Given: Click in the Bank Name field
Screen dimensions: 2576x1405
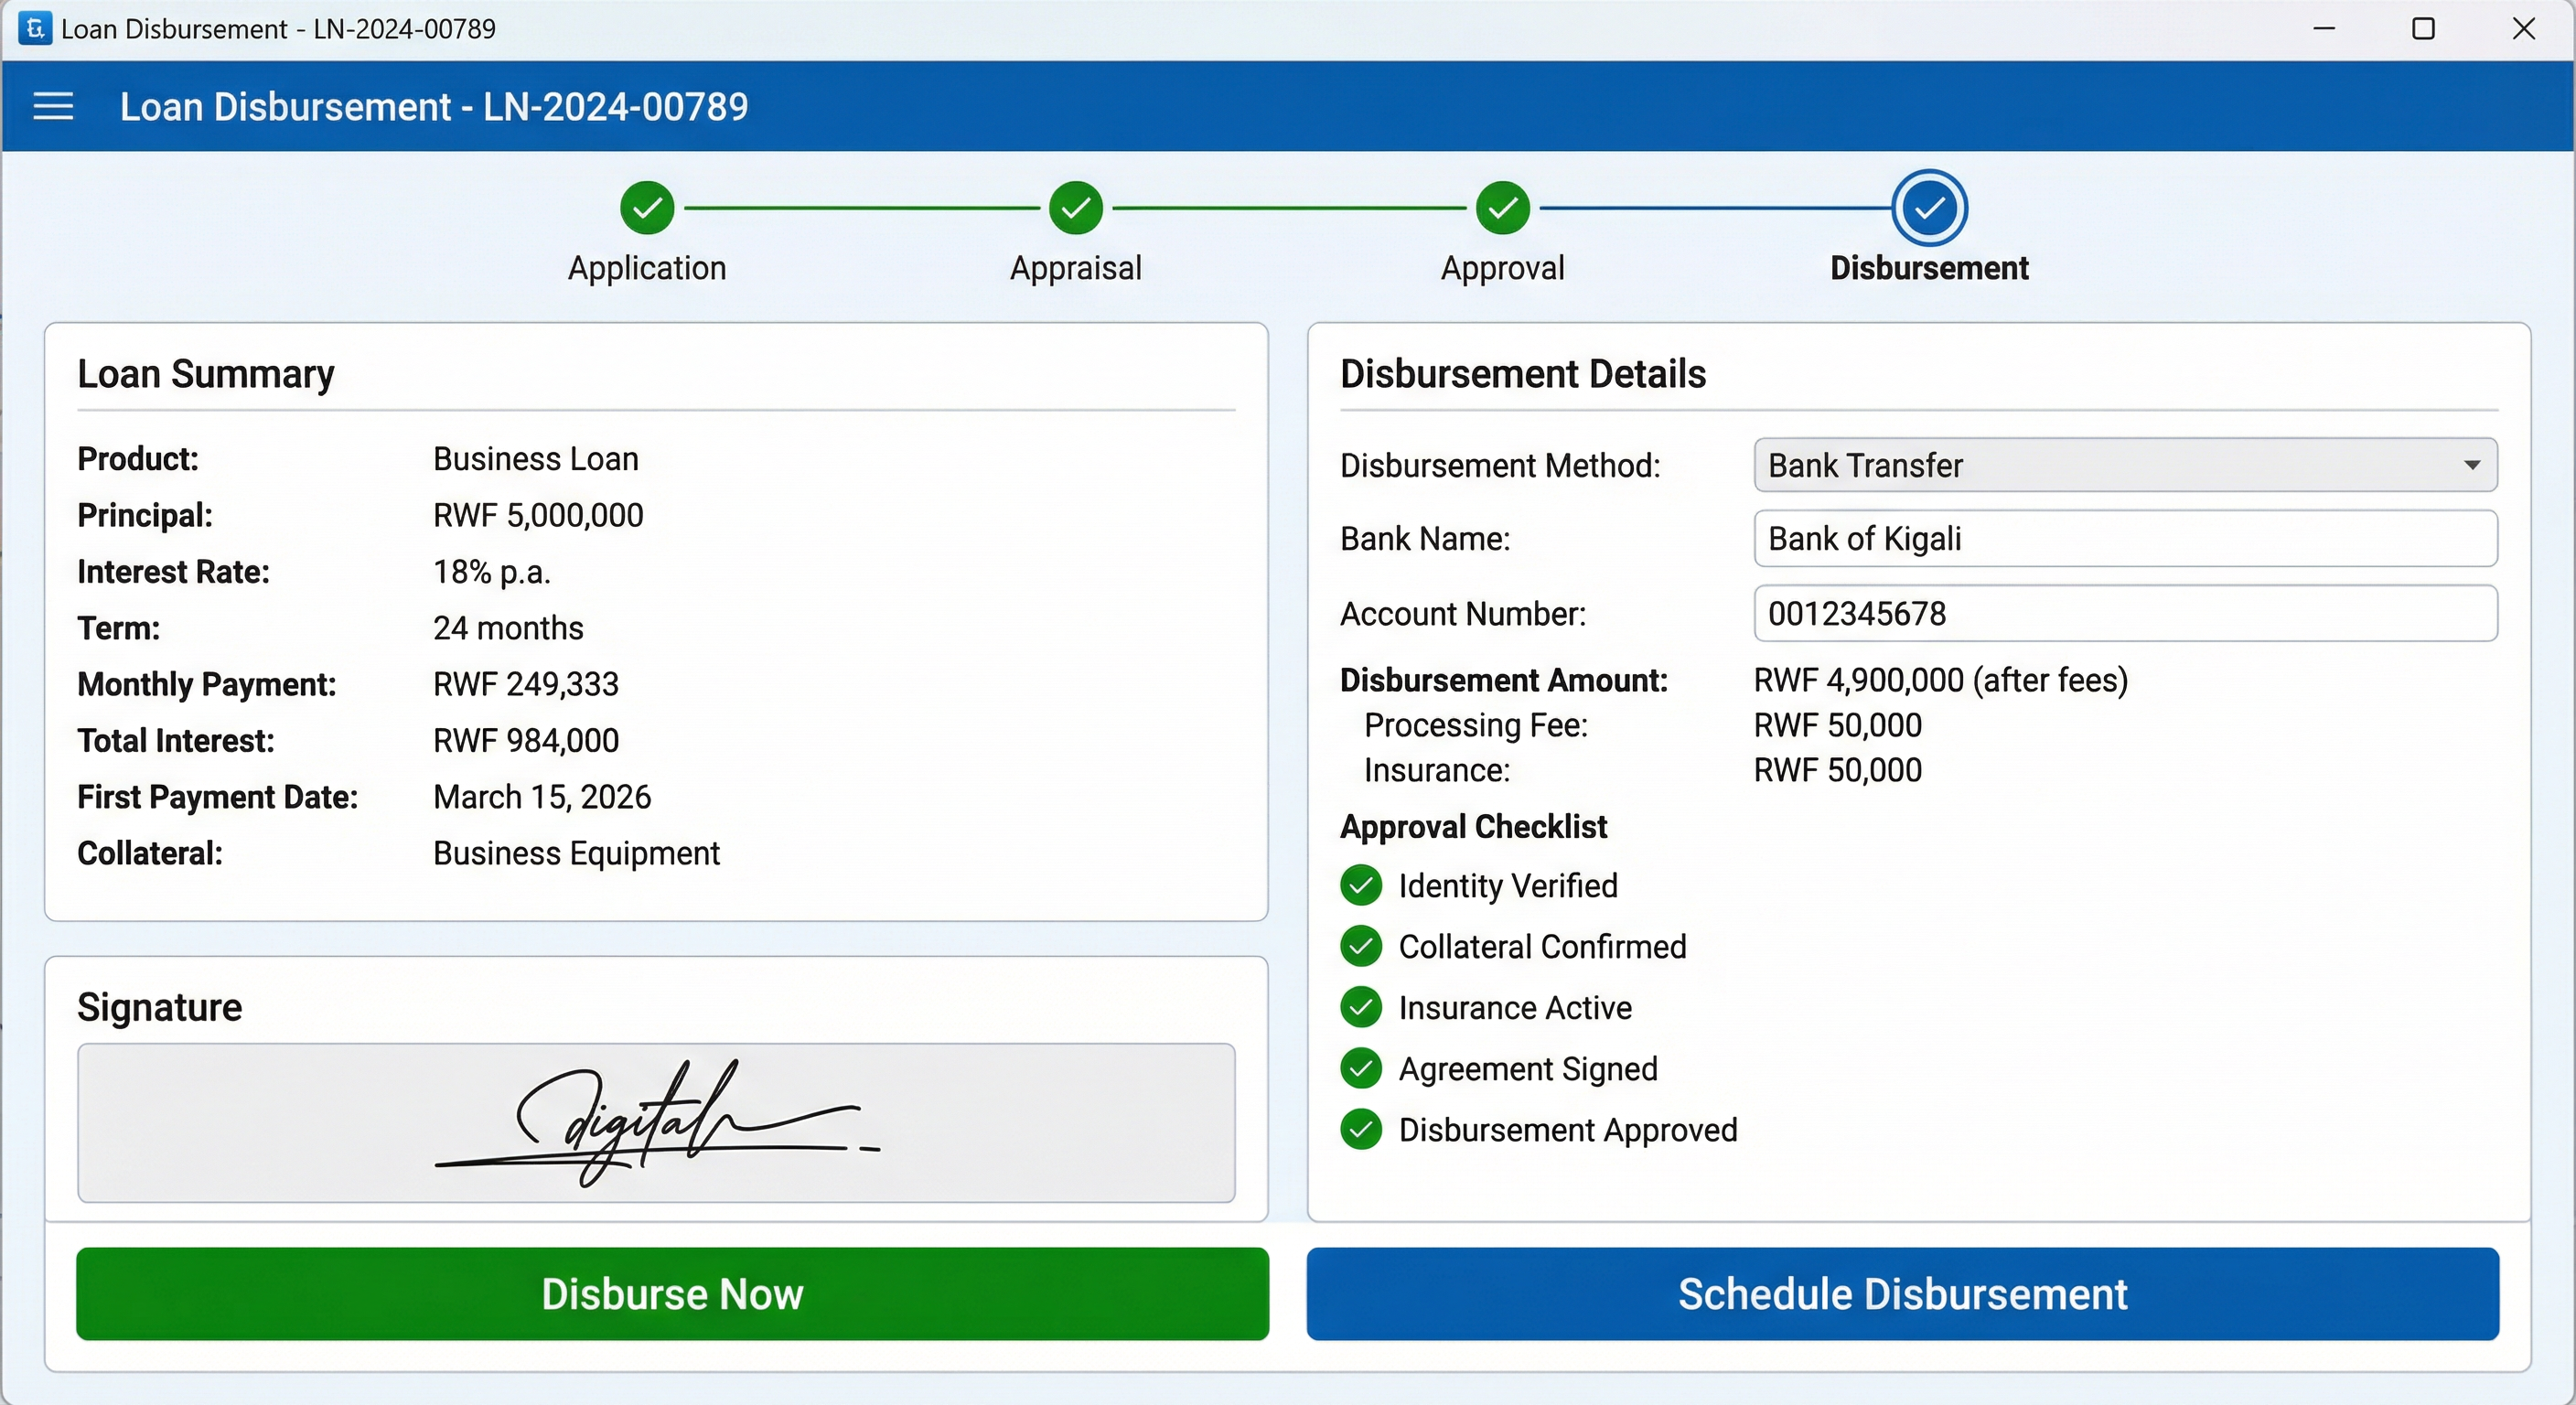Looking at the screenshot, I should click(x=2125, y=539).
